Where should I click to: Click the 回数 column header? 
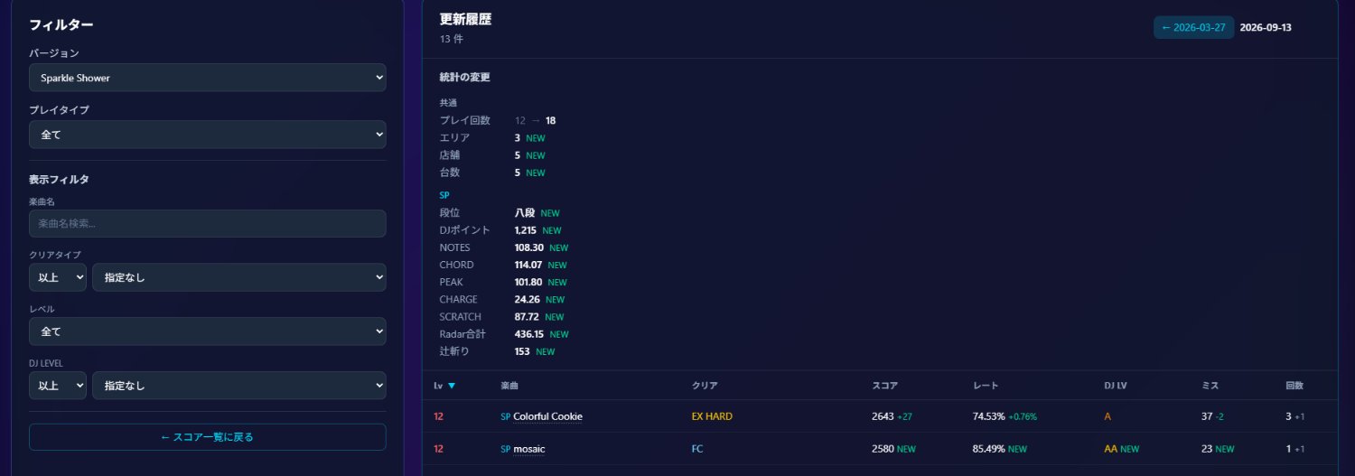pyautogui.click(x=1294, y=386)
